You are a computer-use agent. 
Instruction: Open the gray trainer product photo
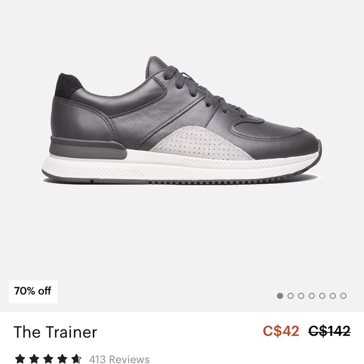(182, 120)
